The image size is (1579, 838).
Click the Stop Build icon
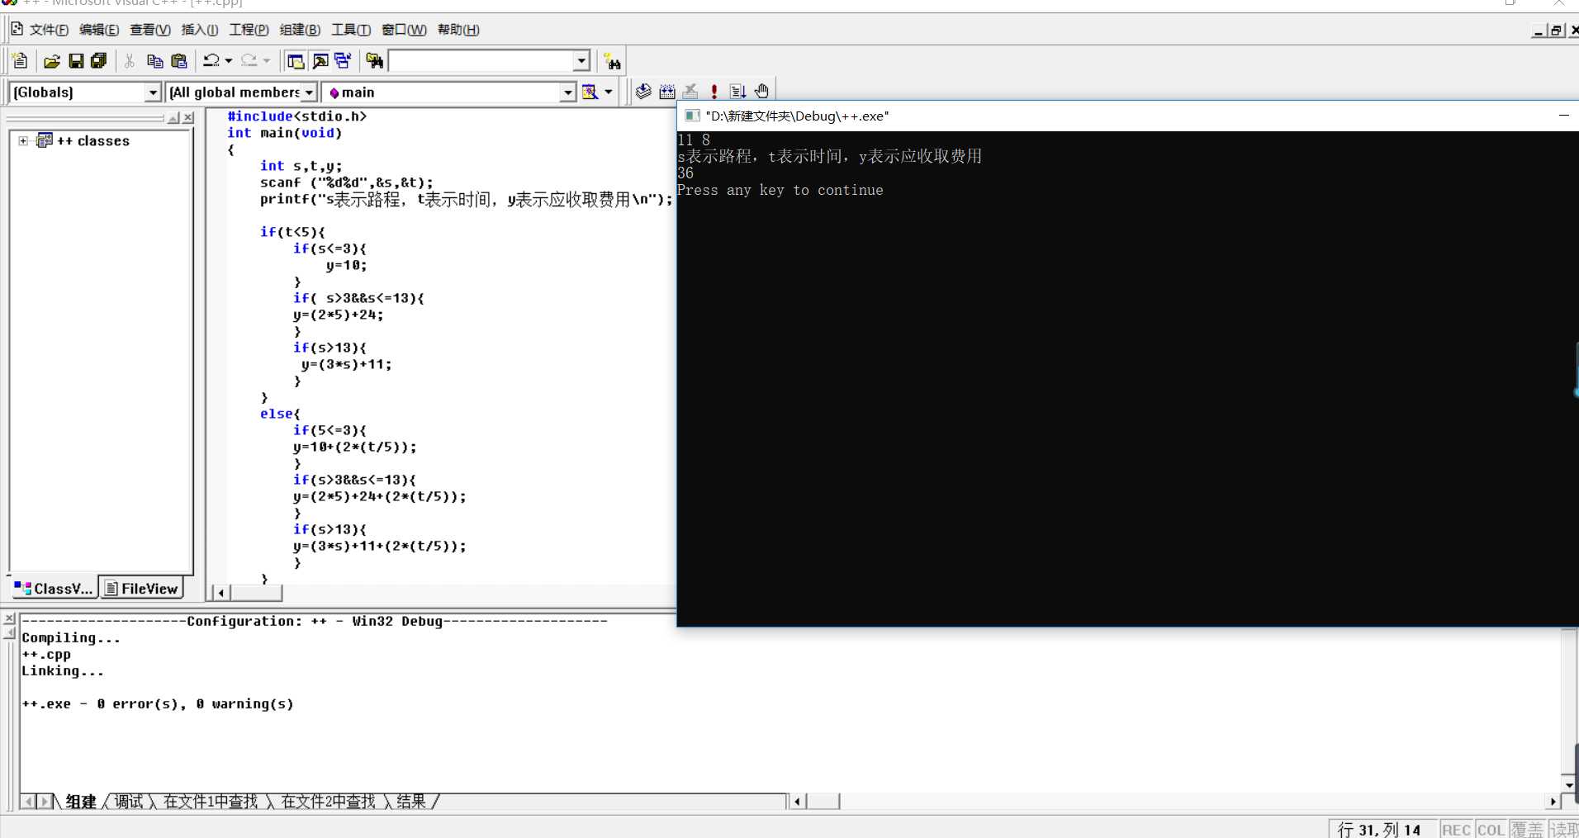(x=691, y=92)
